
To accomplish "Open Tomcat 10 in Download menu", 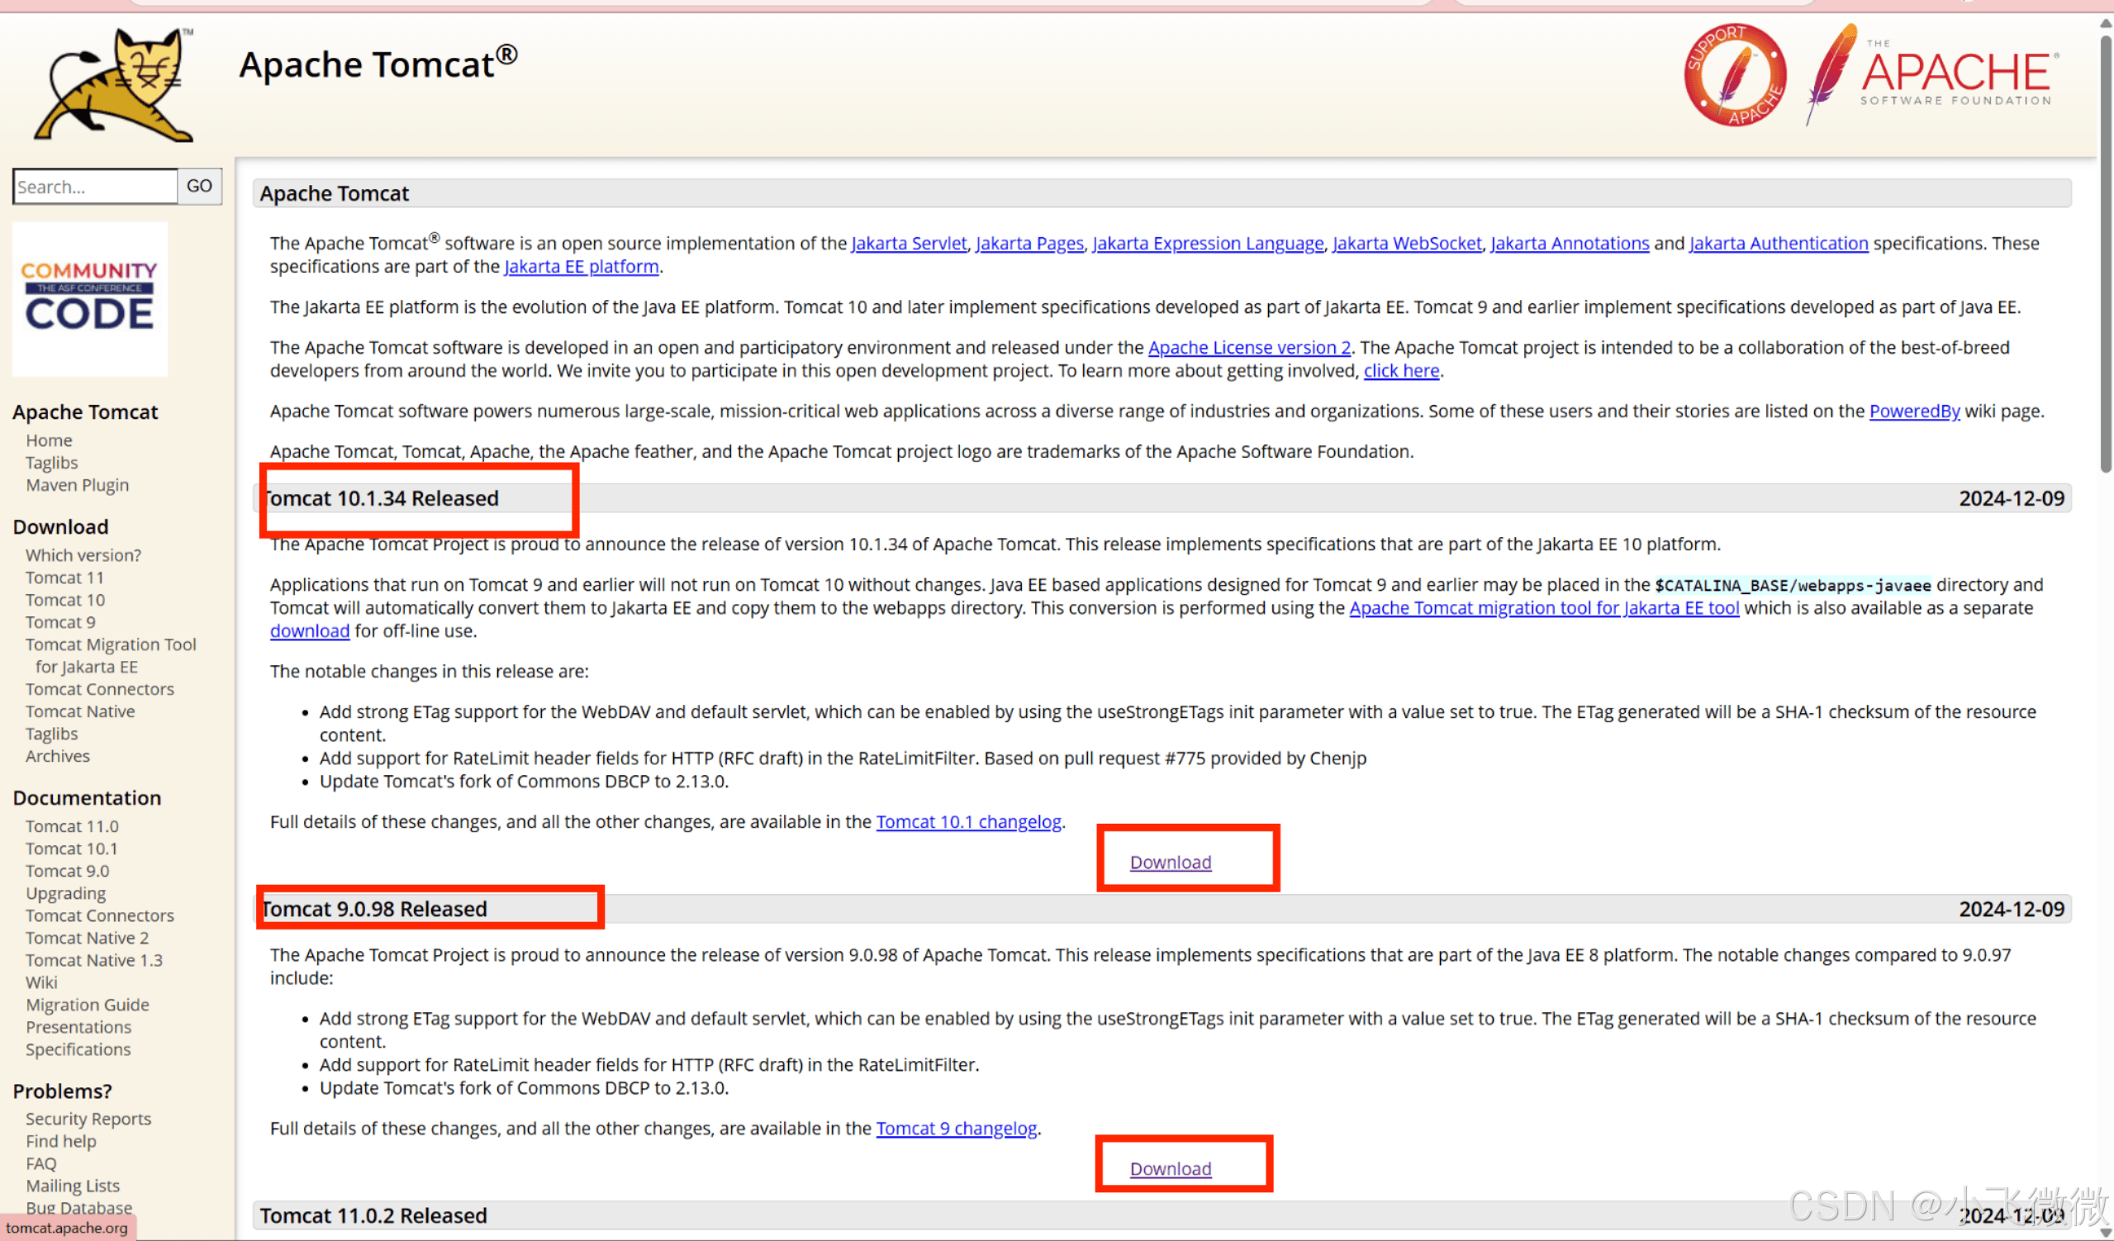I will pos(64,600).
